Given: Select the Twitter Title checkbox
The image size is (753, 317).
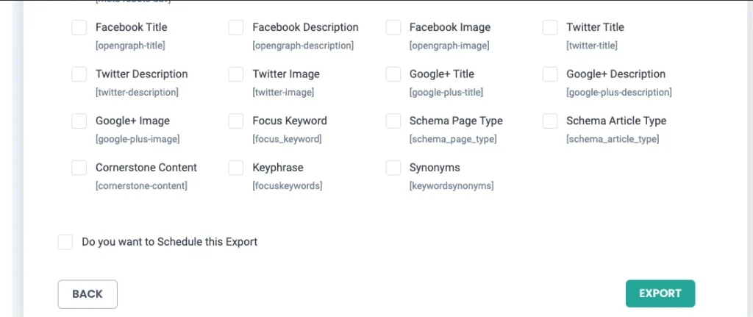Looking at the screenshot, I should click(x=550, y=28).
